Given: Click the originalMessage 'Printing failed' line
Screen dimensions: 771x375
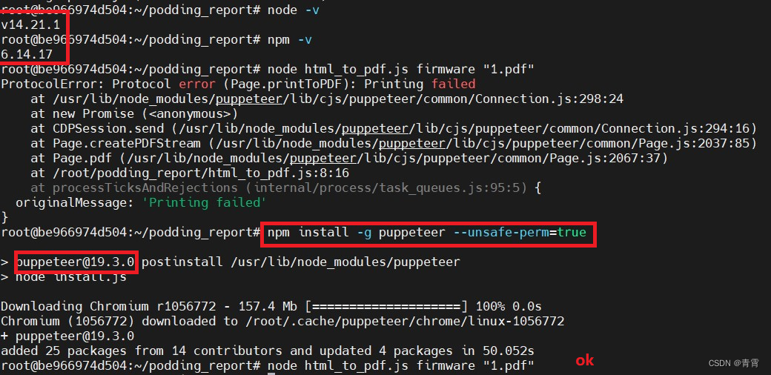Looking at the screenshot, I should (x=141, y=202).
